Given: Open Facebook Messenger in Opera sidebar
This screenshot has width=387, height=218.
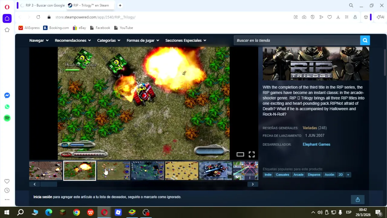Looking at the screenshot, I should 7,95.
